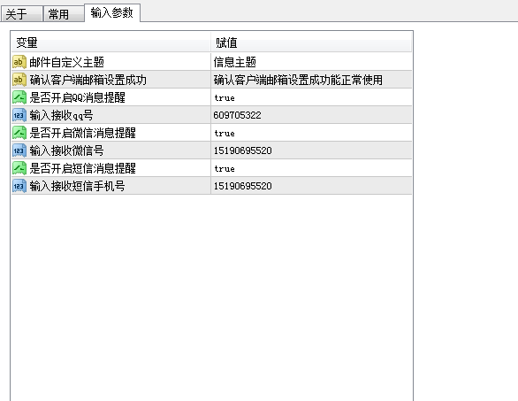
Task: Edit the 信息主题 value cell
Action: coord(311,62)
